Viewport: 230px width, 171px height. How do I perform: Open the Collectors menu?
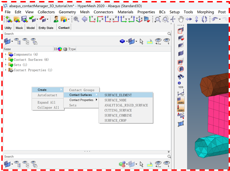click(46, 12)
